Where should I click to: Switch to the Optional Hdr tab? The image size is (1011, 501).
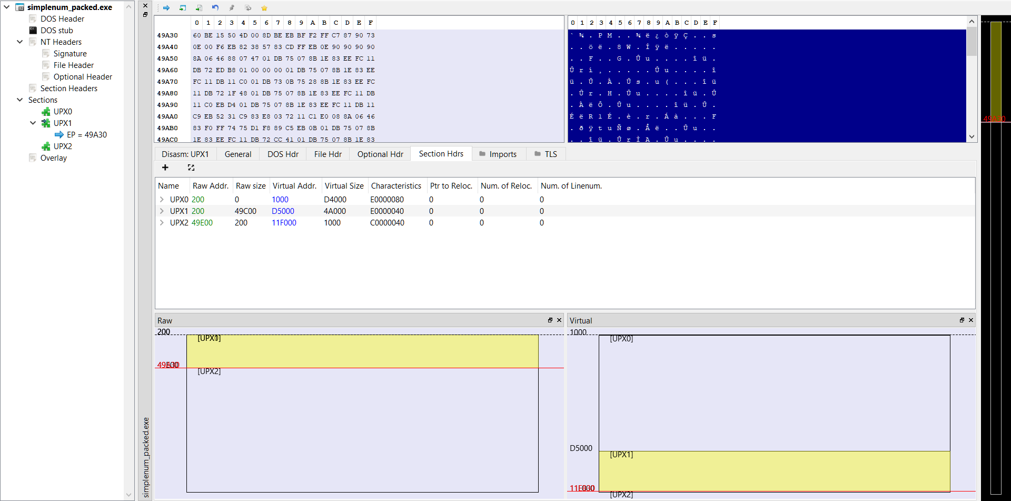380,154
